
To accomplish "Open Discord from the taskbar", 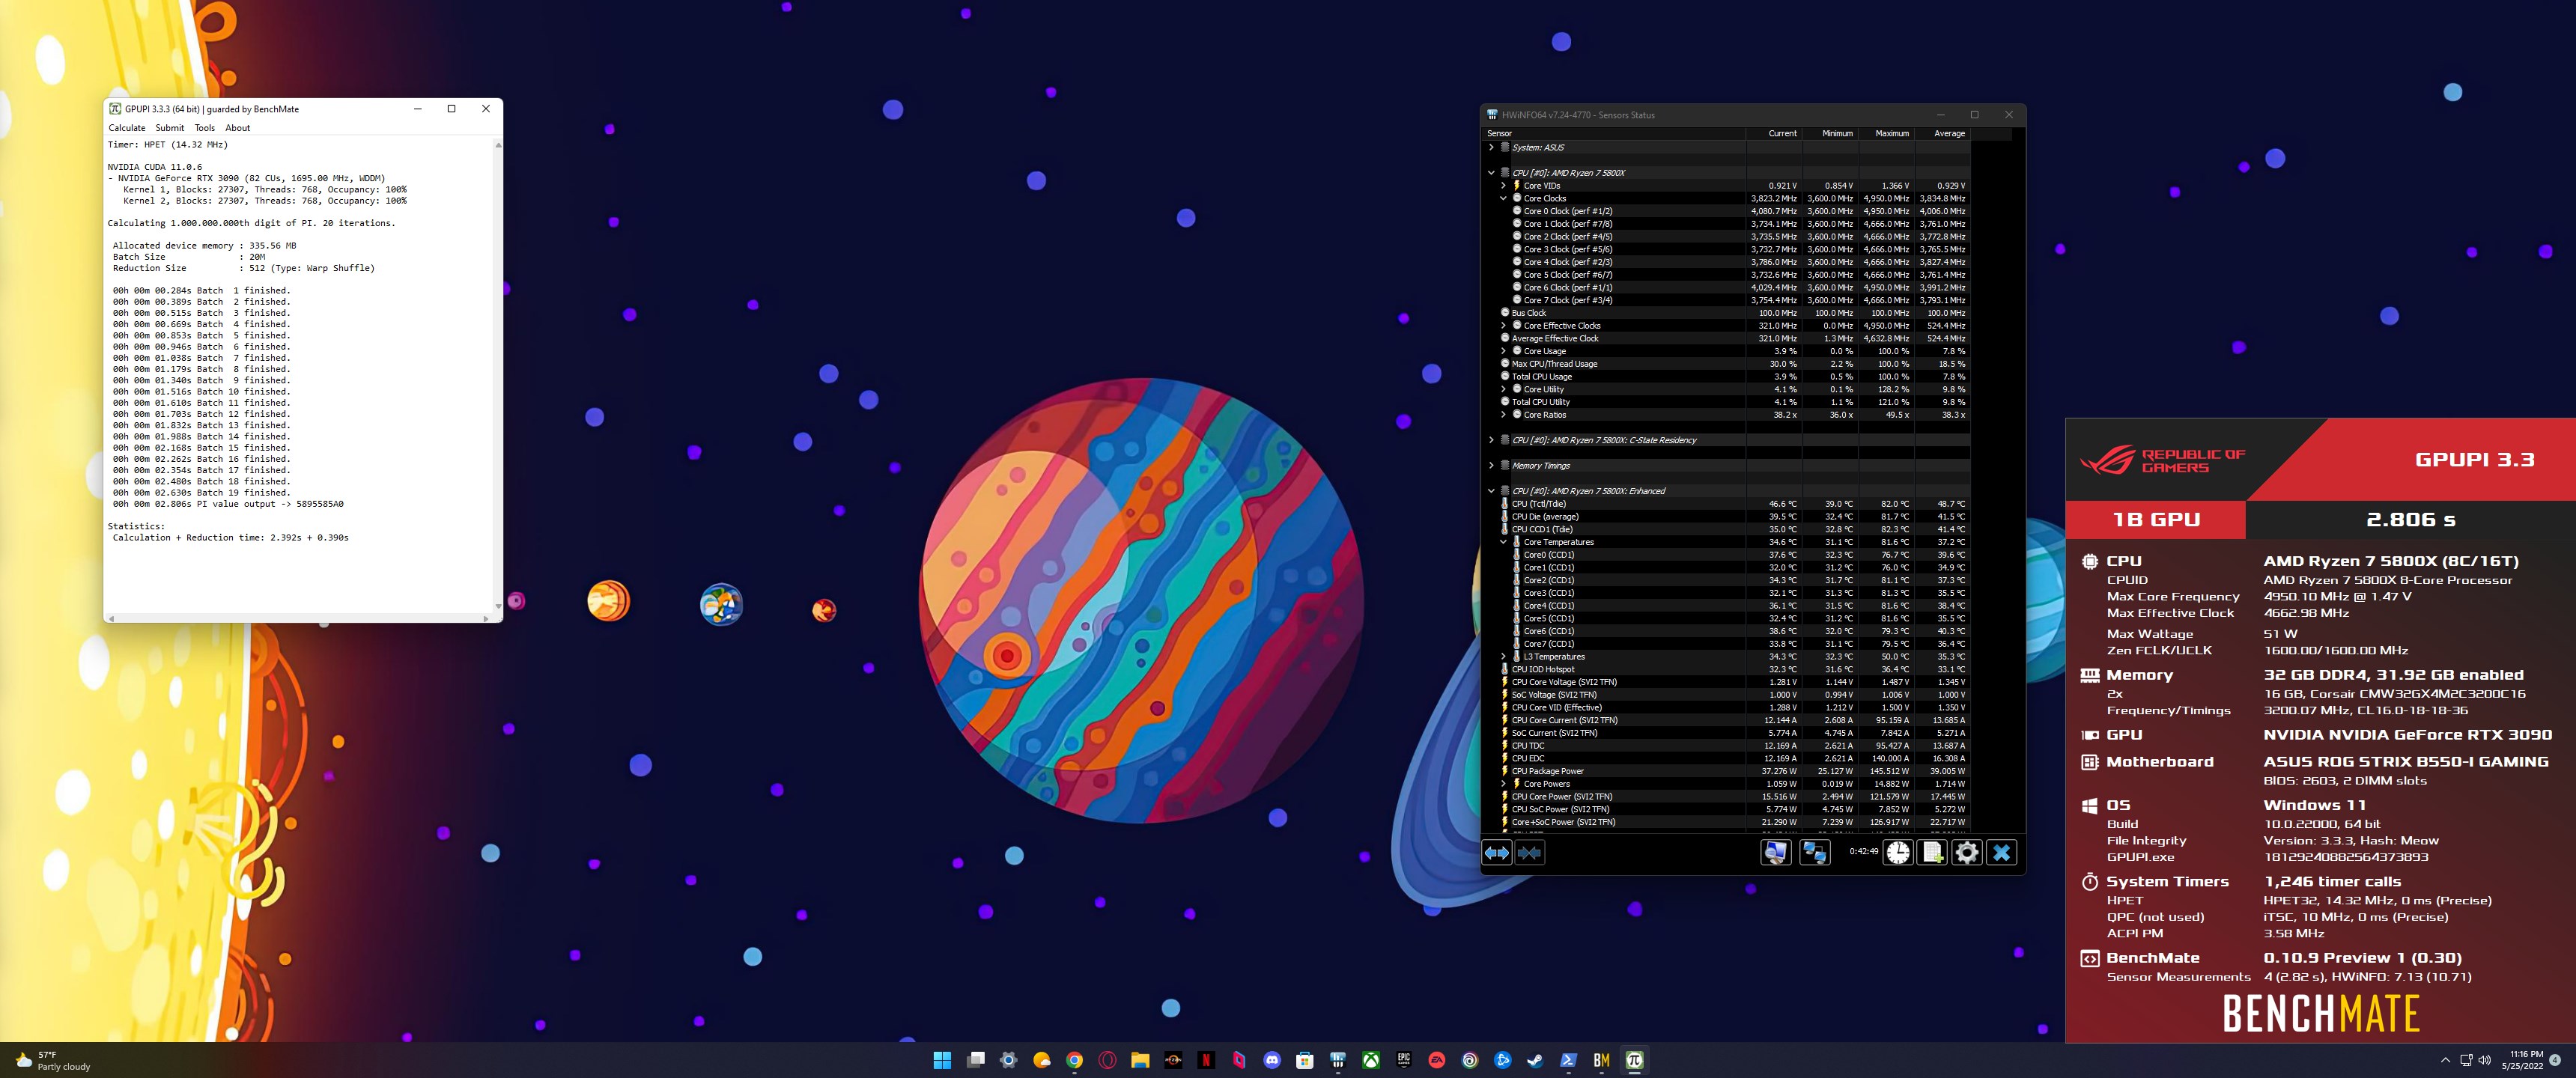I will tap(1272, 1060).
